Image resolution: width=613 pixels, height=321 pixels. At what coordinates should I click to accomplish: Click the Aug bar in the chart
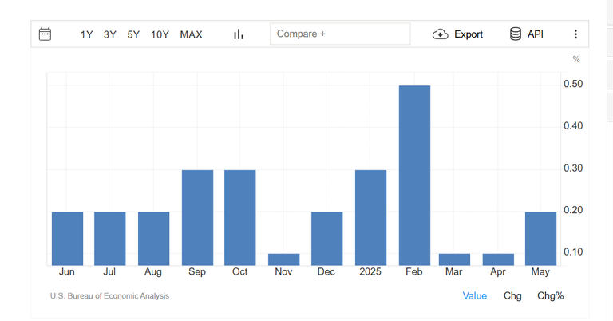[x=153, y=239]
